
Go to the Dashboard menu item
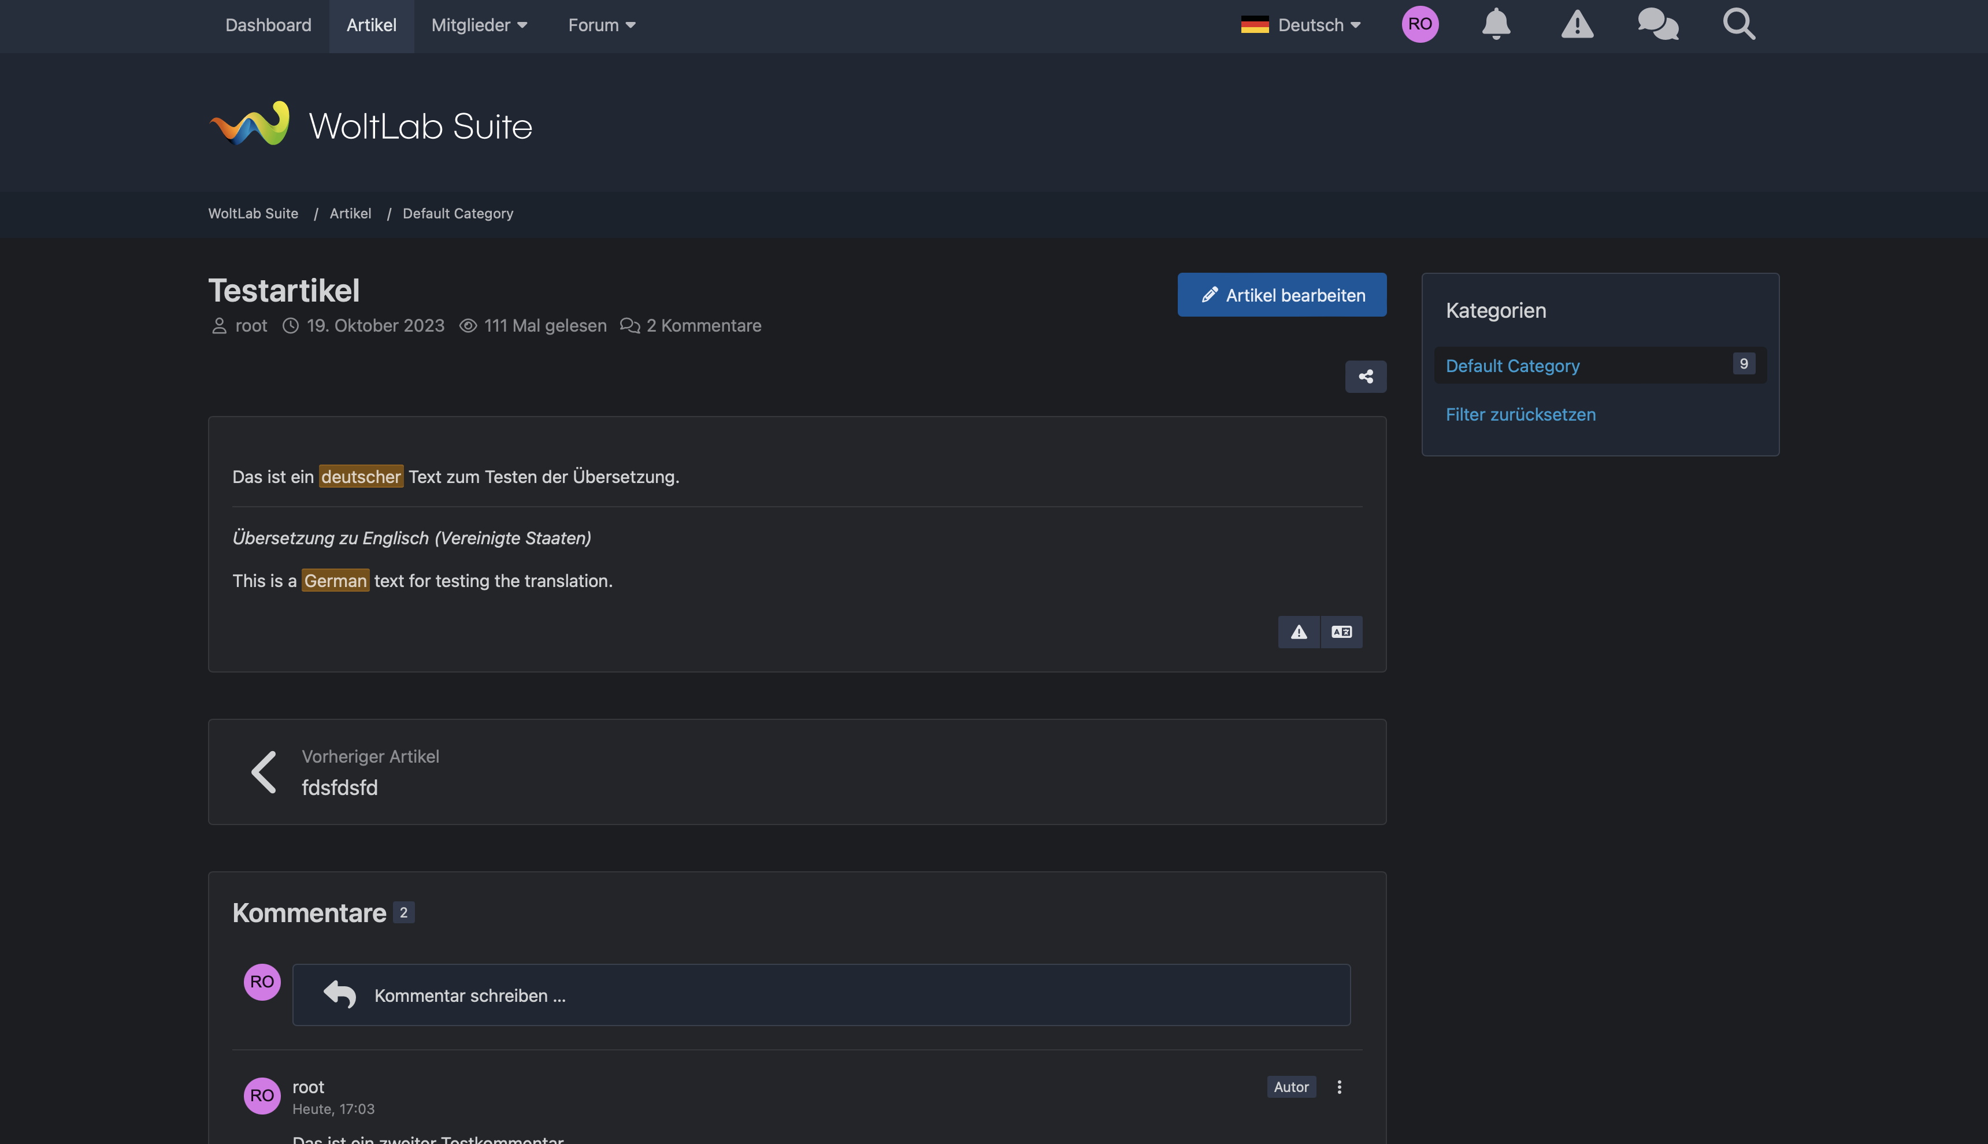(x=268, y=25)
